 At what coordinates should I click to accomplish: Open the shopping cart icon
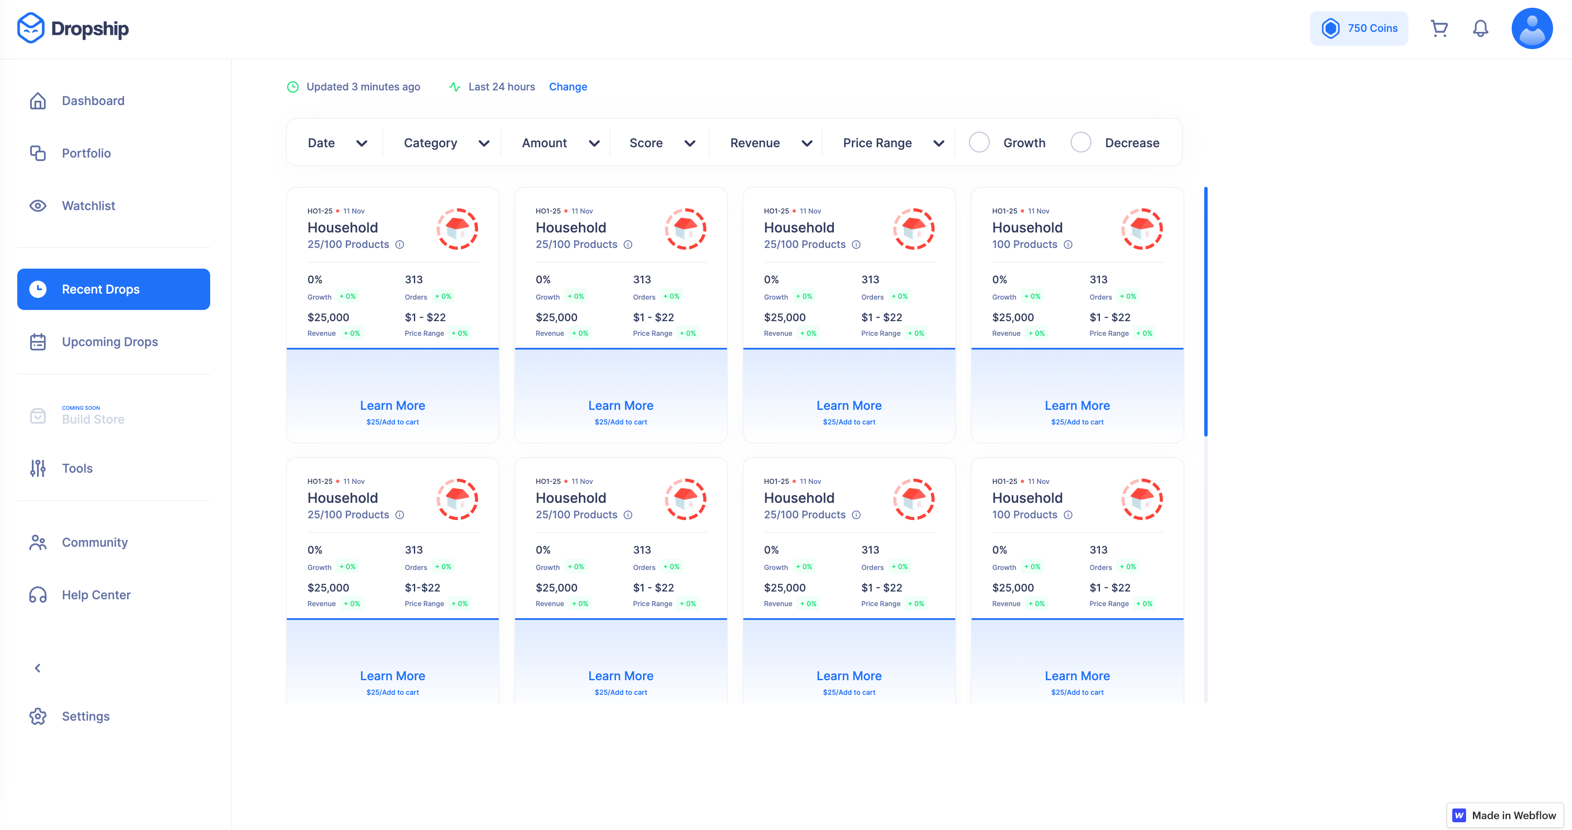pos(1439,29)
